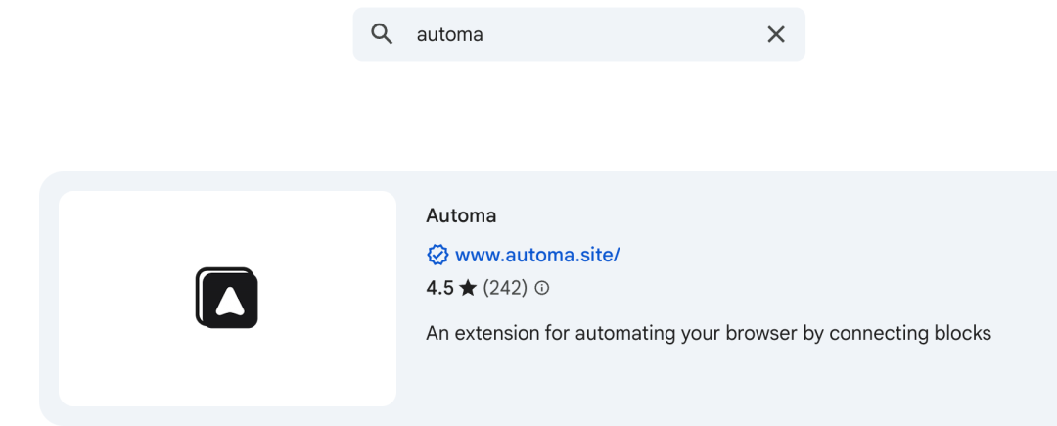Screen dimensions: 1057x426
Task: Open the www.automa.site/ link
Action: point(537,255)
